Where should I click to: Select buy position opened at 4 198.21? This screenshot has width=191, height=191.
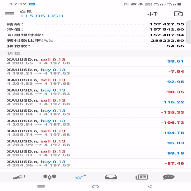coord(95,72)
